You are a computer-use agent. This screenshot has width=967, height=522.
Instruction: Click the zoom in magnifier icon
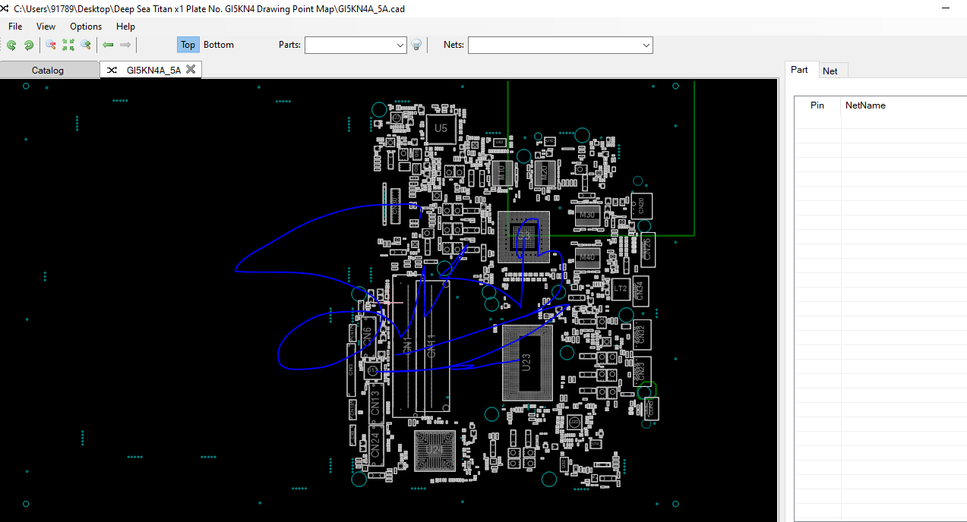[86, 45]
